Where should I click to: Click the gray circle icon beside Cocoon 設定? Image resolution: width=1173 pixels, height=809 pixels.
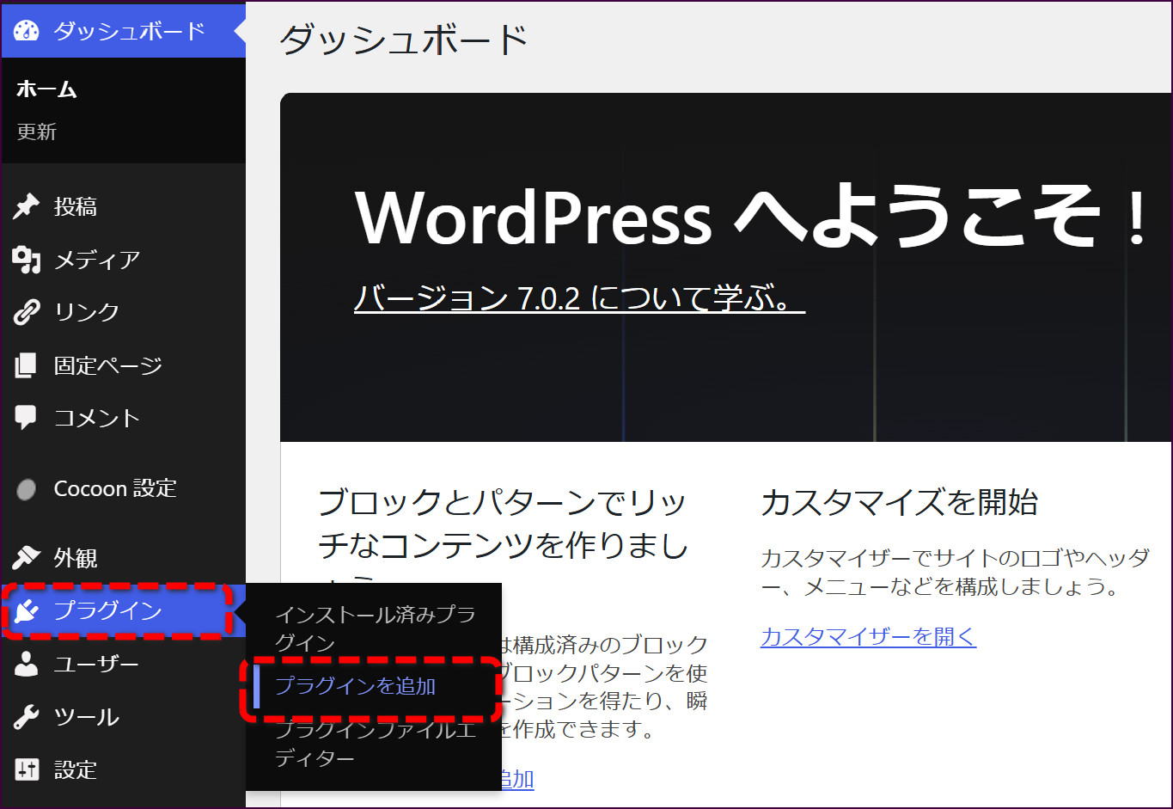pos(27,489)
